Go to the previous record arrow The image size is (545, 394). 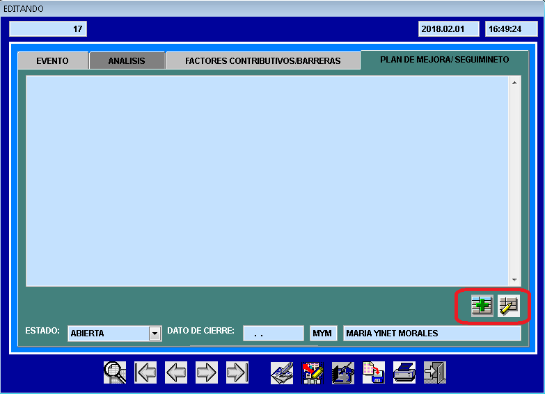(x=176, y=372)
